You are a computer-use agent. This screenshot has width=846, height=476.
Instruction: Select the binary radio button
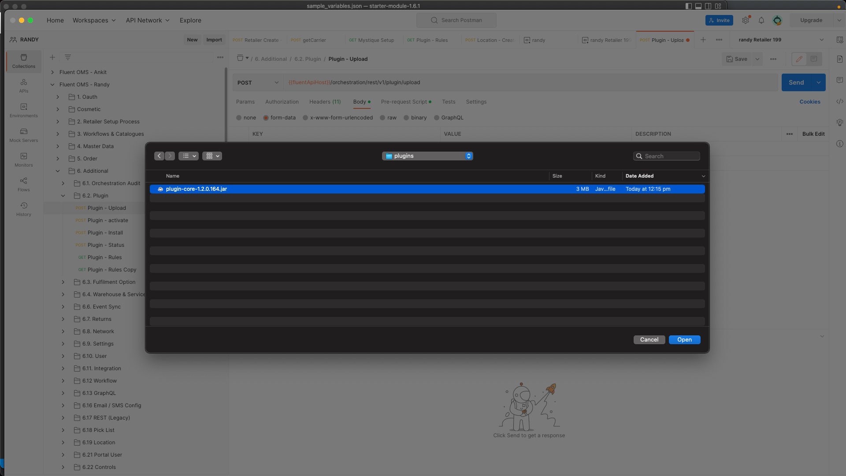pos(406,117)
